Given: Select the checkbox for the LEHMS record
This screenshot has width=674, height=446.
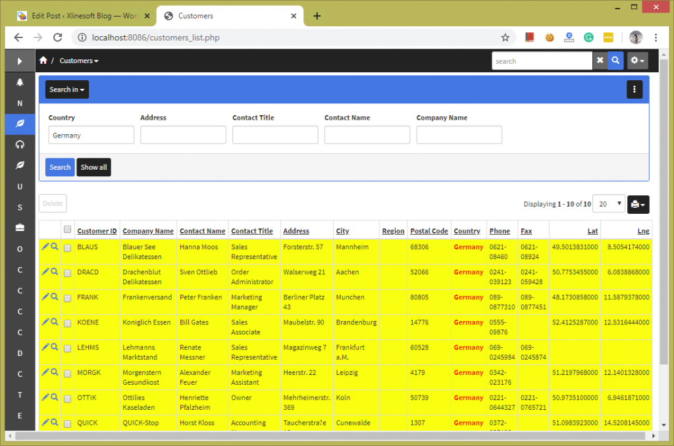Looking at the screenshot, I should 67,350.
